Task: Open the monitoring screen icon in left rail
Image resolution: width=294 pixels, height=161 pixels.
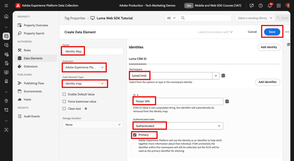Action: pyautogui.click(x=6, y=72)
